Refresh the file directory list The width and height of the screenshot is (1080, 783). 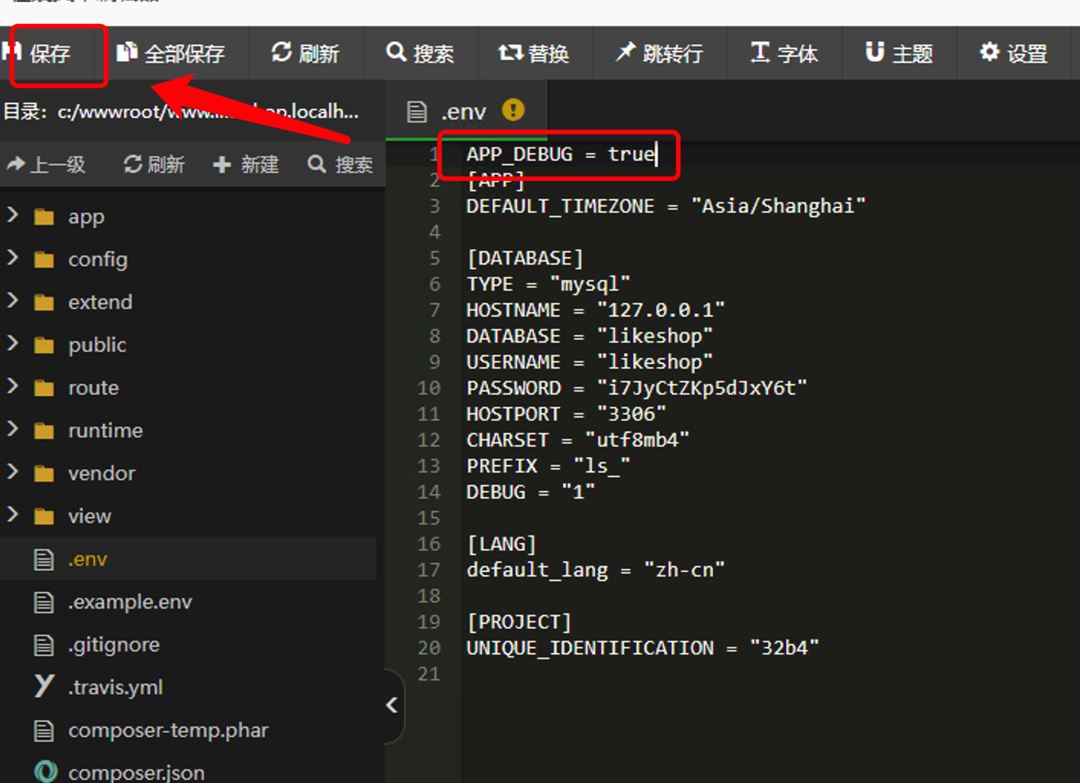154,164
